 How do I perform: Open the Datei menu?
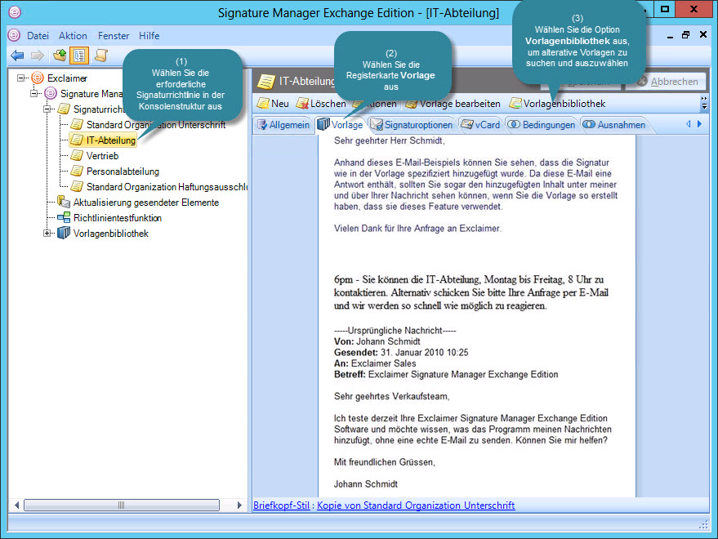coord(38,36)
